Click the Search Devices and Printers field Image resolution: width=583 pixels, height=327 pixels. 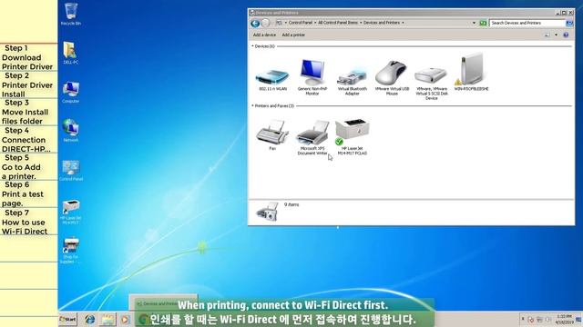527,23
